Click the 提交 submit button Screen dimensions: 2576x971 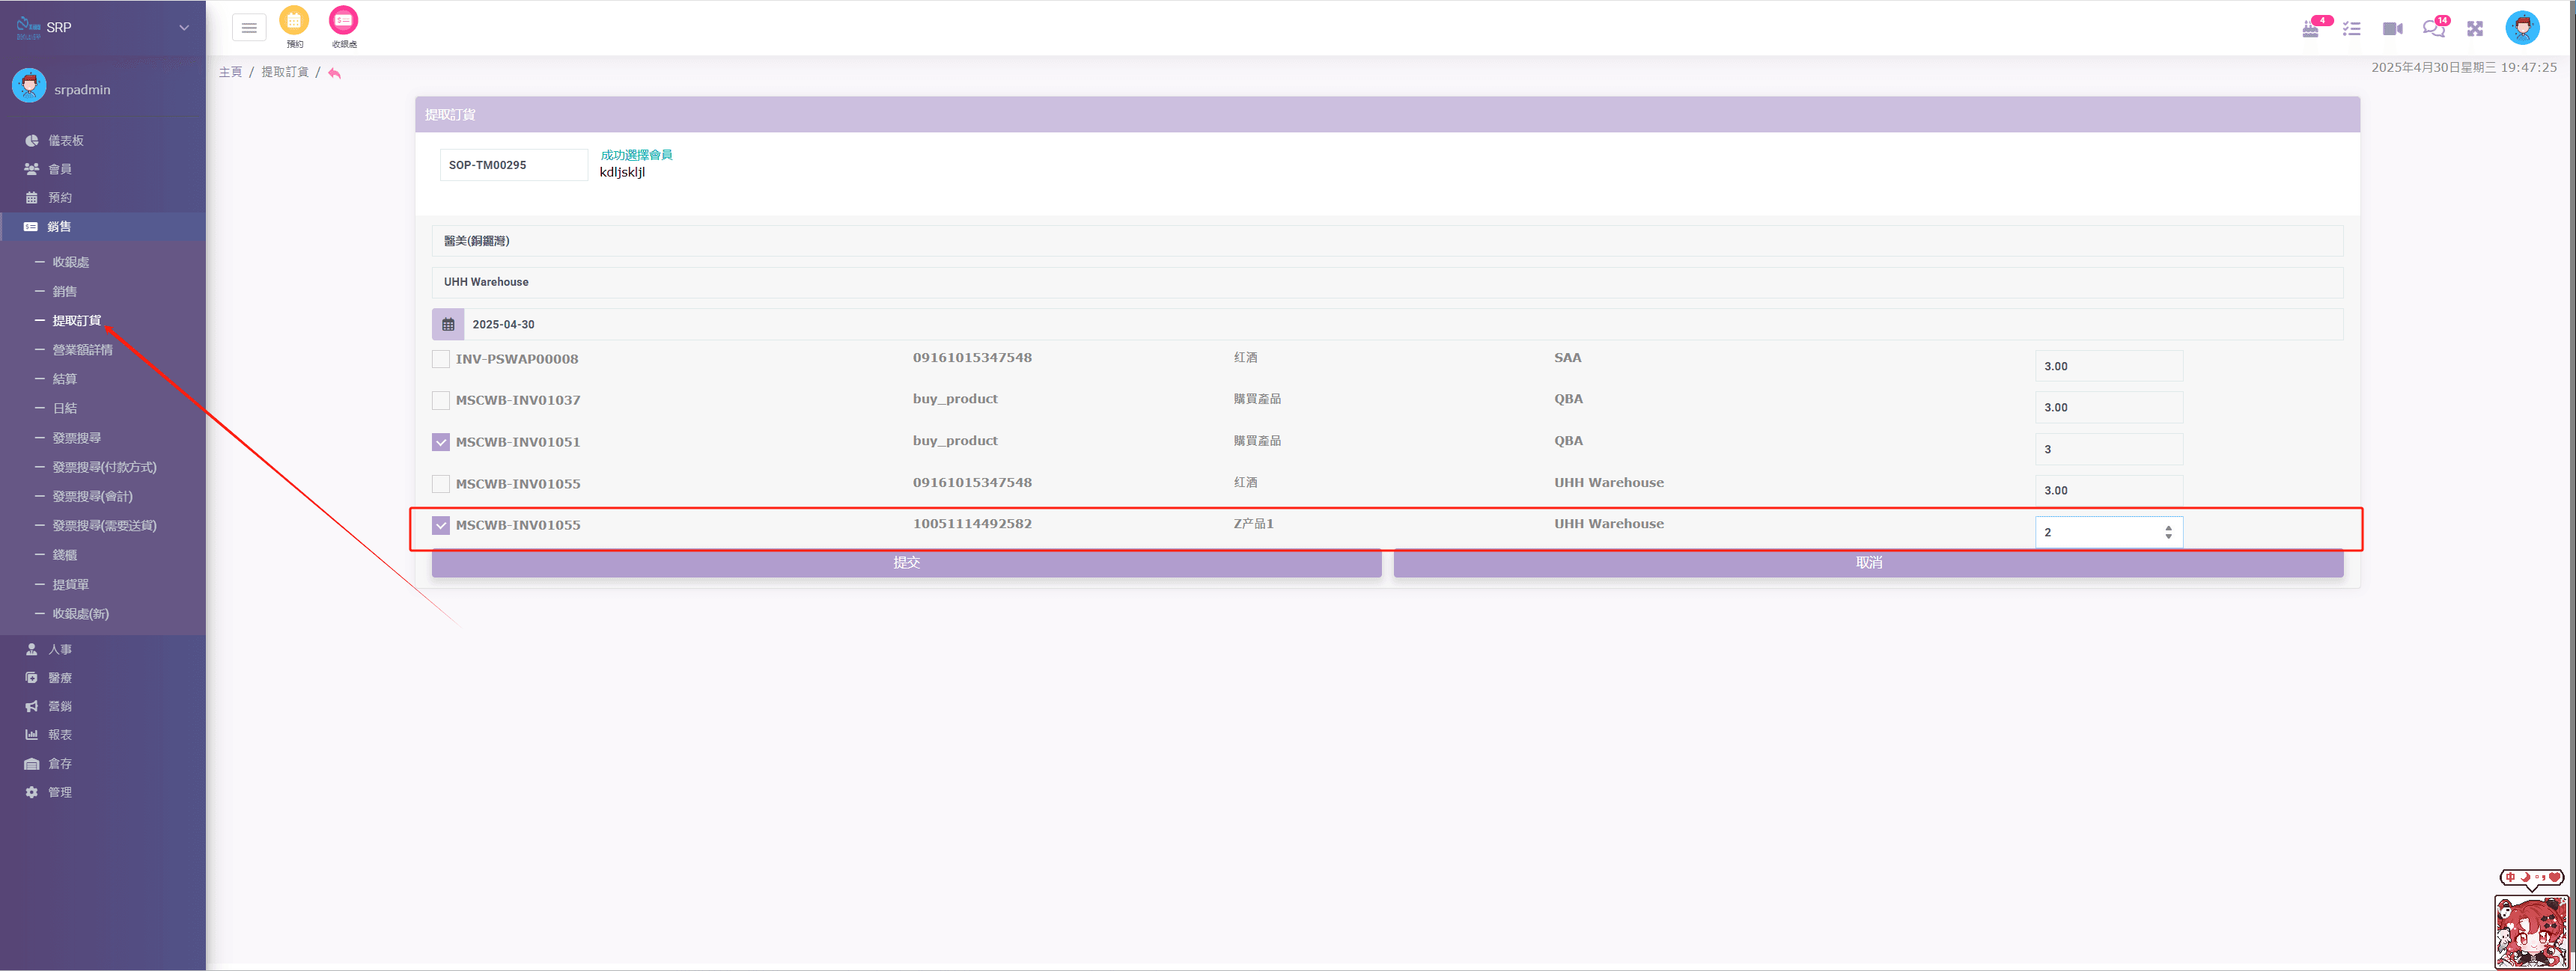tap(906, 563)
